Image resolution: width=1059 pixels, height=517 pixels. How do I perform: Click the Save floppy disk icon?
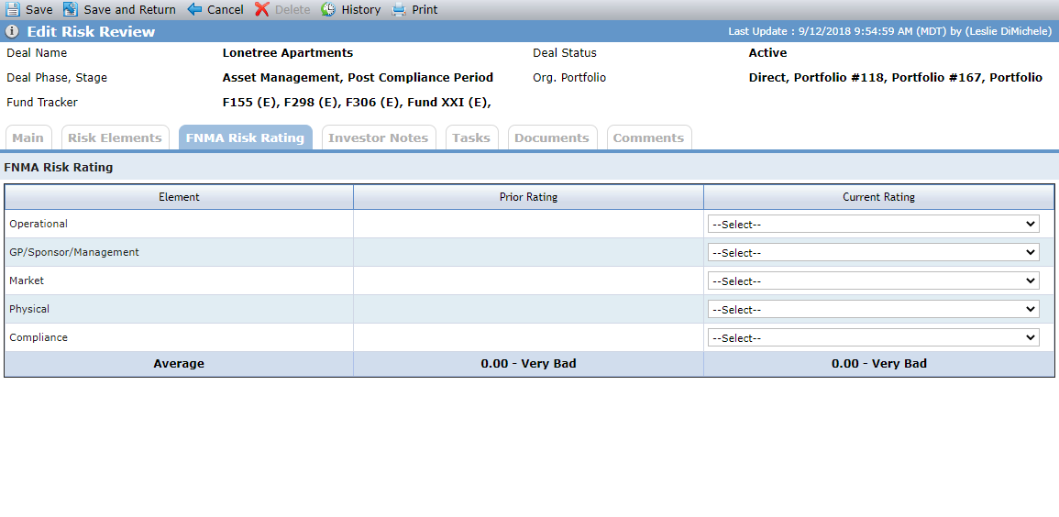(x=13, y=9)
